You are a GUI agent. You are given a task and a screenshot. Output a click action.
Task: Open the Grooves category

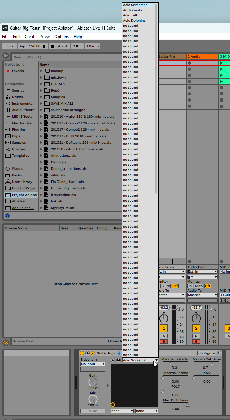(x=18, y=149)
